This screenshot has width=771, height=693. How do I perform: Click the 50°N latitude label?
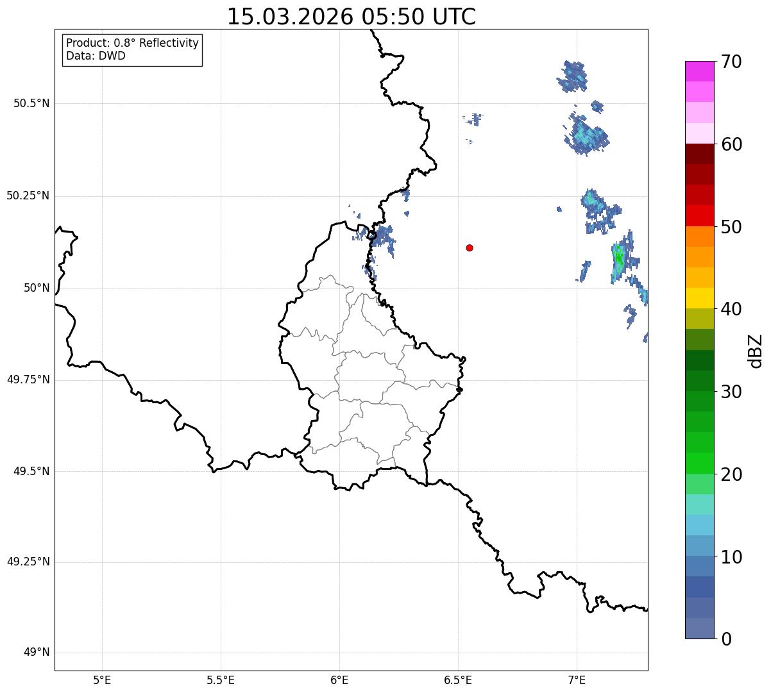coord(37,288)
